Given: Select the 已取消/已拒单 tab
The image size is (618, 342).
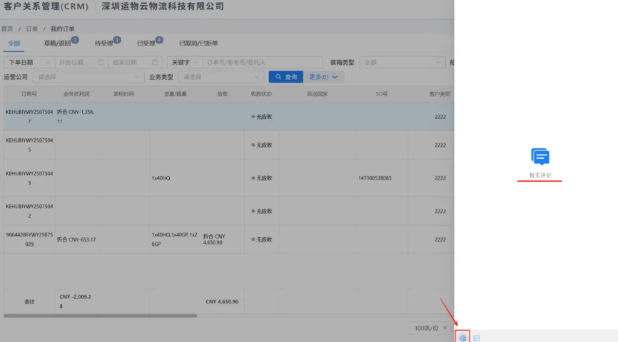Looking at the screenshot, I should click(x=198, y=43).
